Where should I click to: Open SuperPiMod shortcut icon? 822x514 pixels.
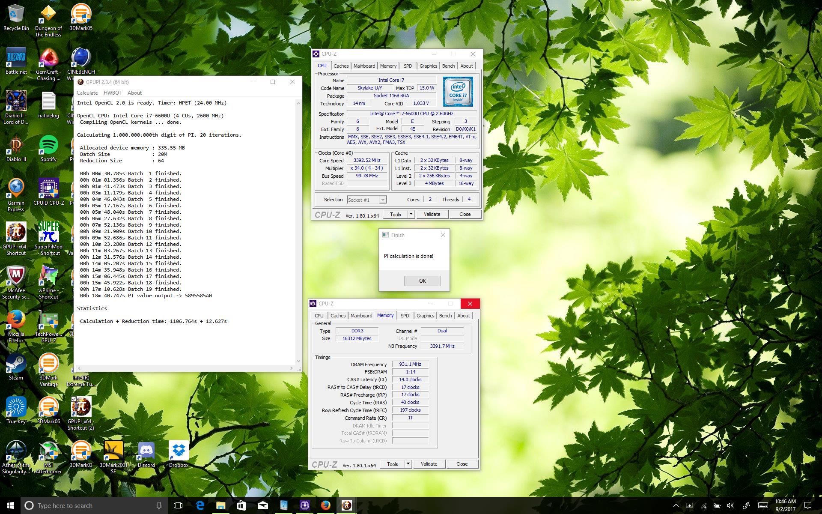(48, 239)
